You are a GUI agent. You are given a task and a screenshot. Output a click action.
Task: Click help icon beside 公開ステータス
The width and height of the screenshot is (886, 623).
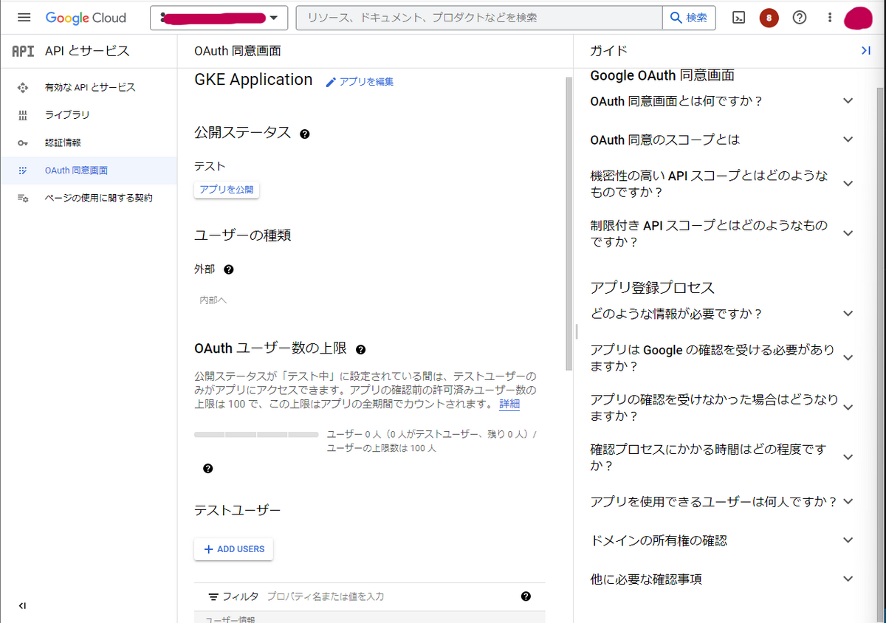304,134
